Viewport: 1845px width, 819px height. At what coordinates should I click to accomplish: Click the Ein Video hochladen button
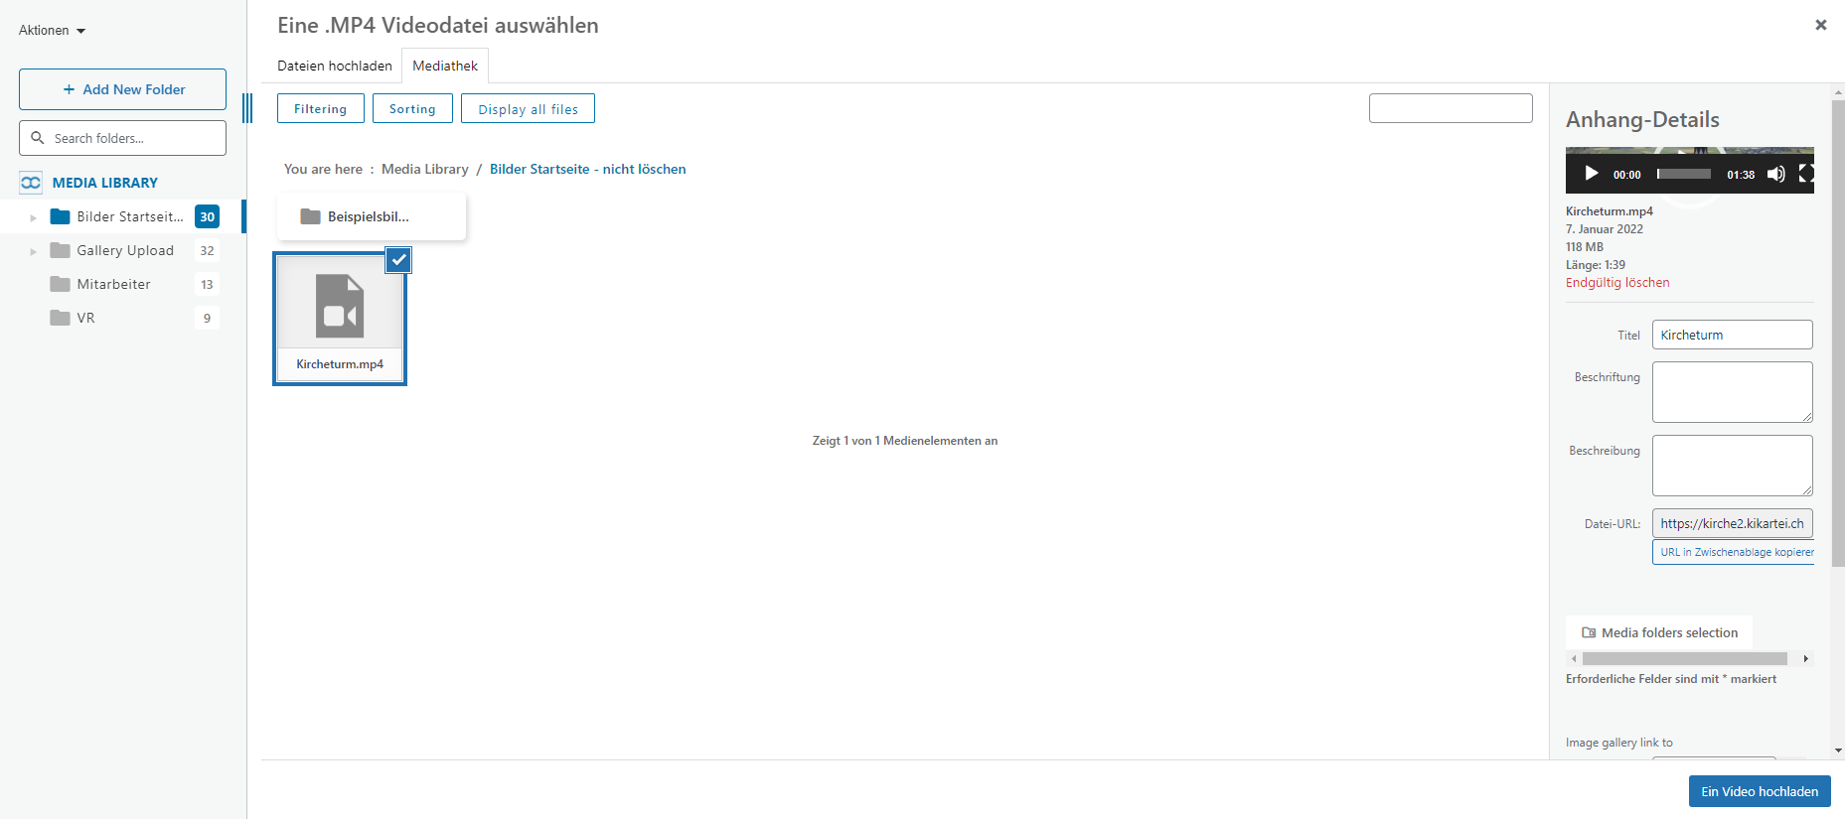[1759, 791]
